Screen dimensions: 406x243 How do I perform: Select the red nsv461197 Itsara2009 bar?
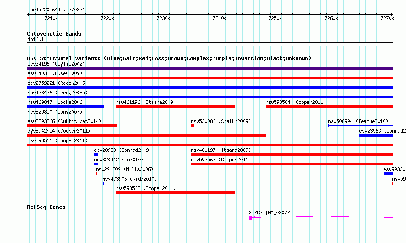pyautogui.click(x=292, y=155)
